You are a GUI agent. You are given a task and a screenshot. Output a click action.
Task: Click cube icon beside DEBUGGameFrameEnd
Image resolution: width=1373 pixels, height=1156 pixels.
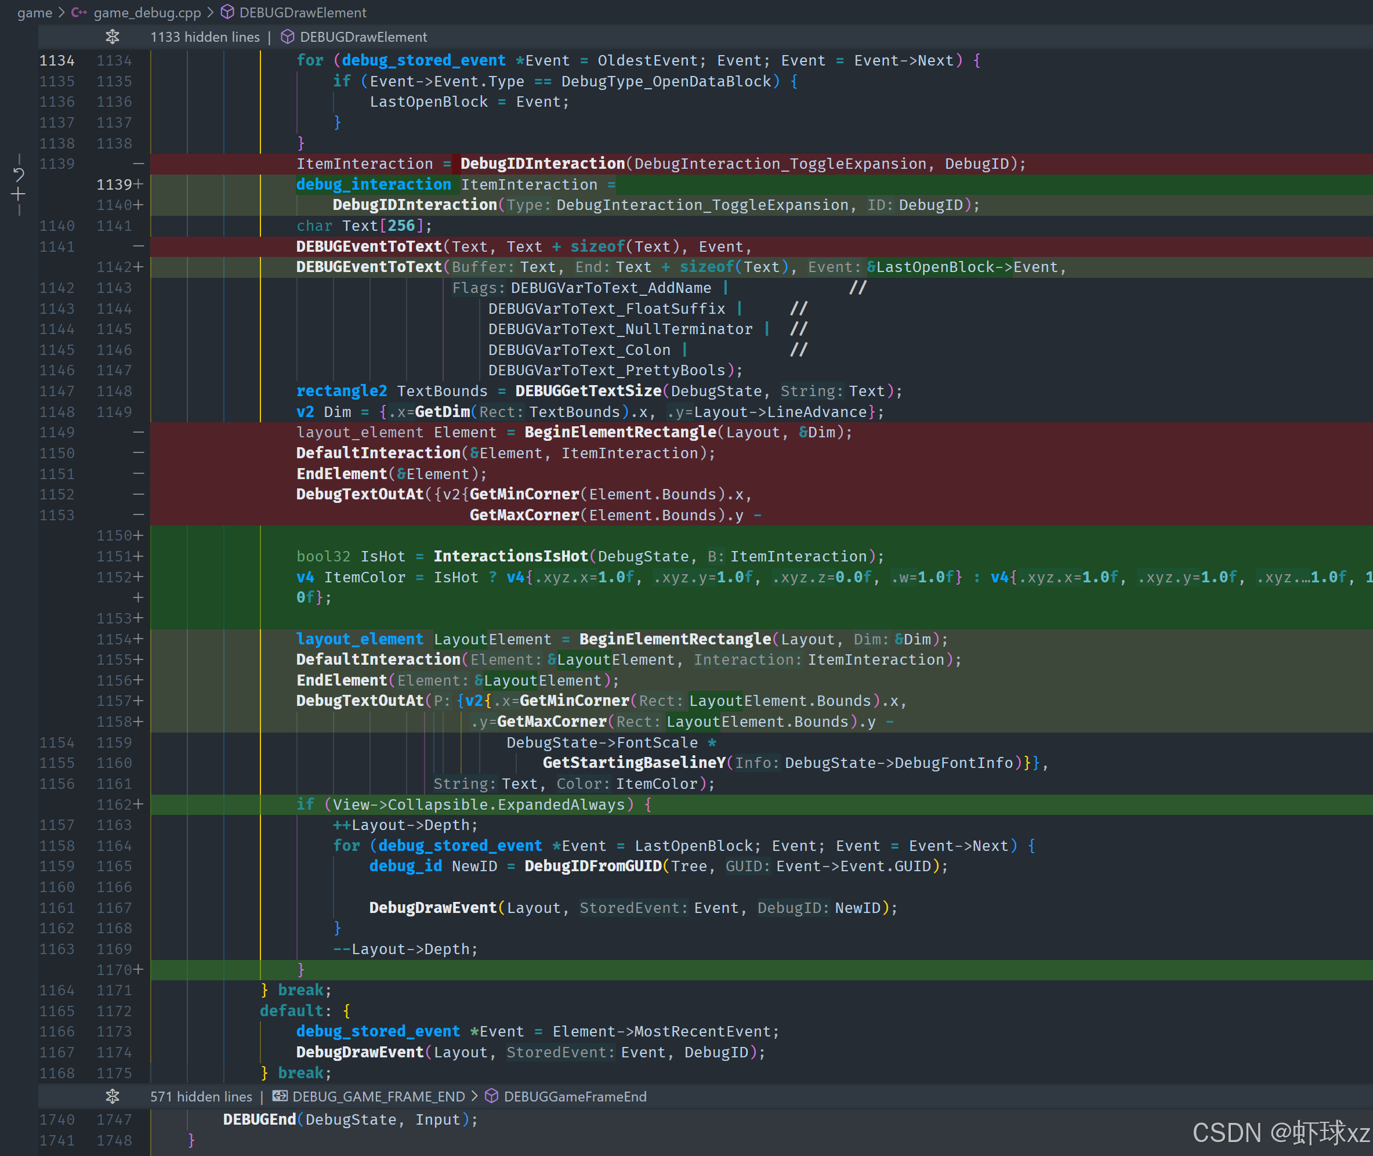[491, 1096]
